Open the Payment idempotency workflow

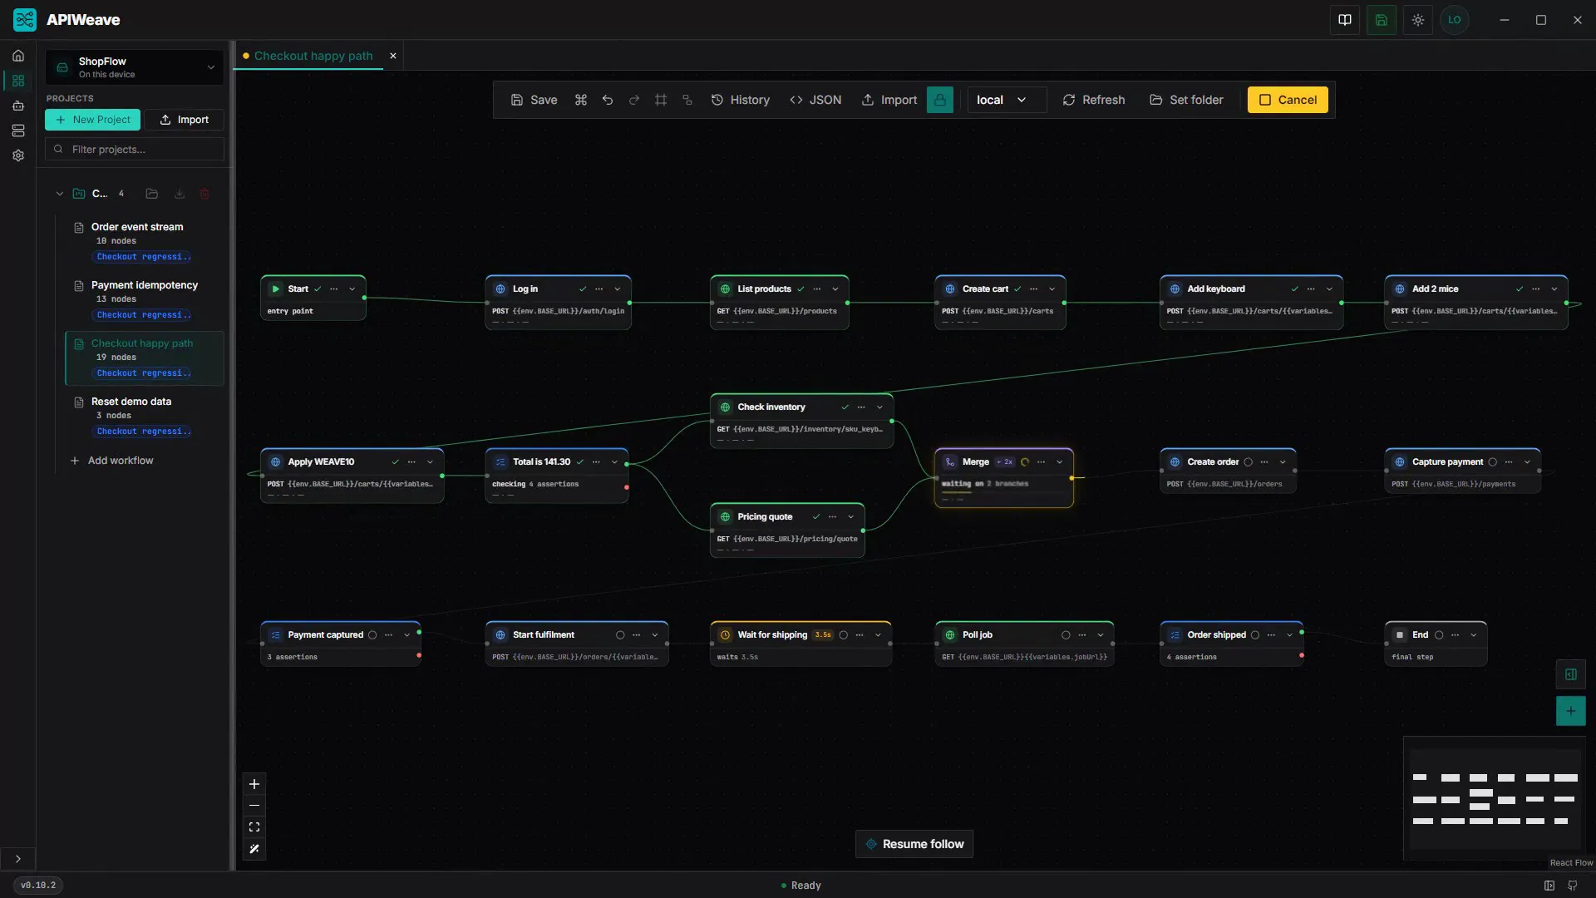point(145,299)
